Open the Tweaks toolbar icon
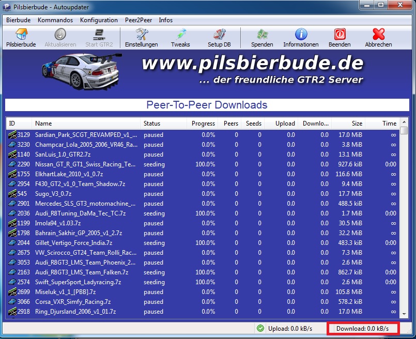The height and width of the screenshot is (339, 416). [180, 35]
